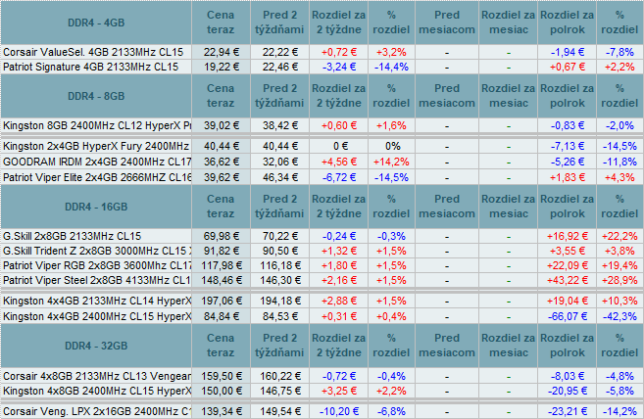The width and height of the screenshot is (644, 419).
Task: Click the half-year percent -14,5%
Action: [619, 146]
